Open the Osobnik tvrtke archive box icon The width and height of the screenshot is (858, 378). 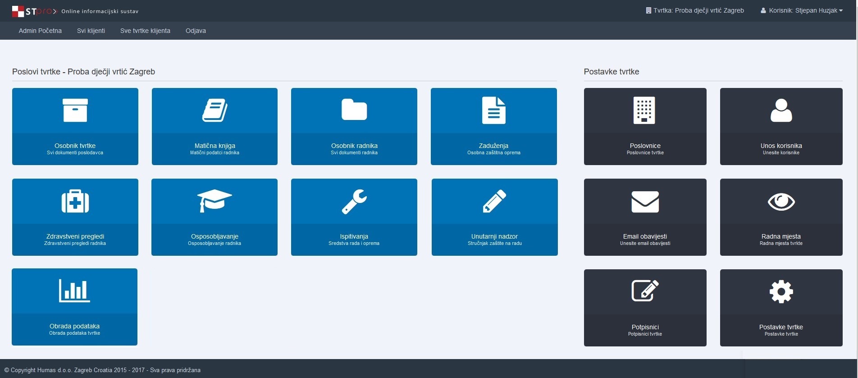pos(75,111)
